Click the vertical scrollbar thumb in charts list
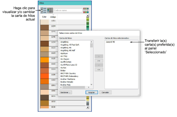 tap(92, 45)
